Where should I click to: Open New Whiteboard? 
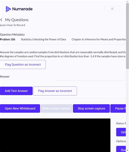tap(20, 109)
